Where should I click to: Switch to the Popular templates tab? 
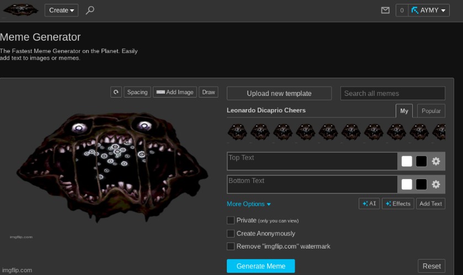431,111
